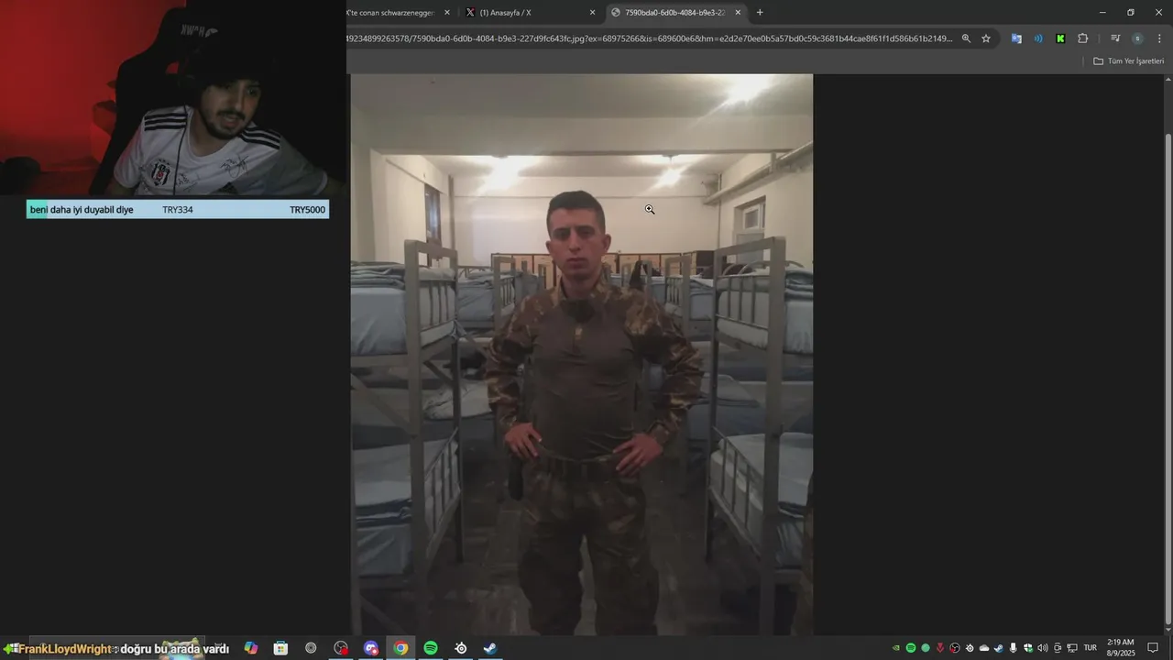Screen dimensions: 1173x660
Task: Open the OneDrive cloud tray icon
Action: pyautogui.click(x=984, y=648)
